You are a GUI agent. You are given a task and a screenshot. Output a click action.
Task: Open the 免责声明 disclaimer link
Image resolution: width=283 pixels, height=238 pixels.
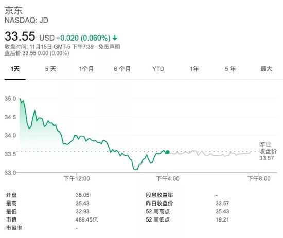tap(109, 47)
